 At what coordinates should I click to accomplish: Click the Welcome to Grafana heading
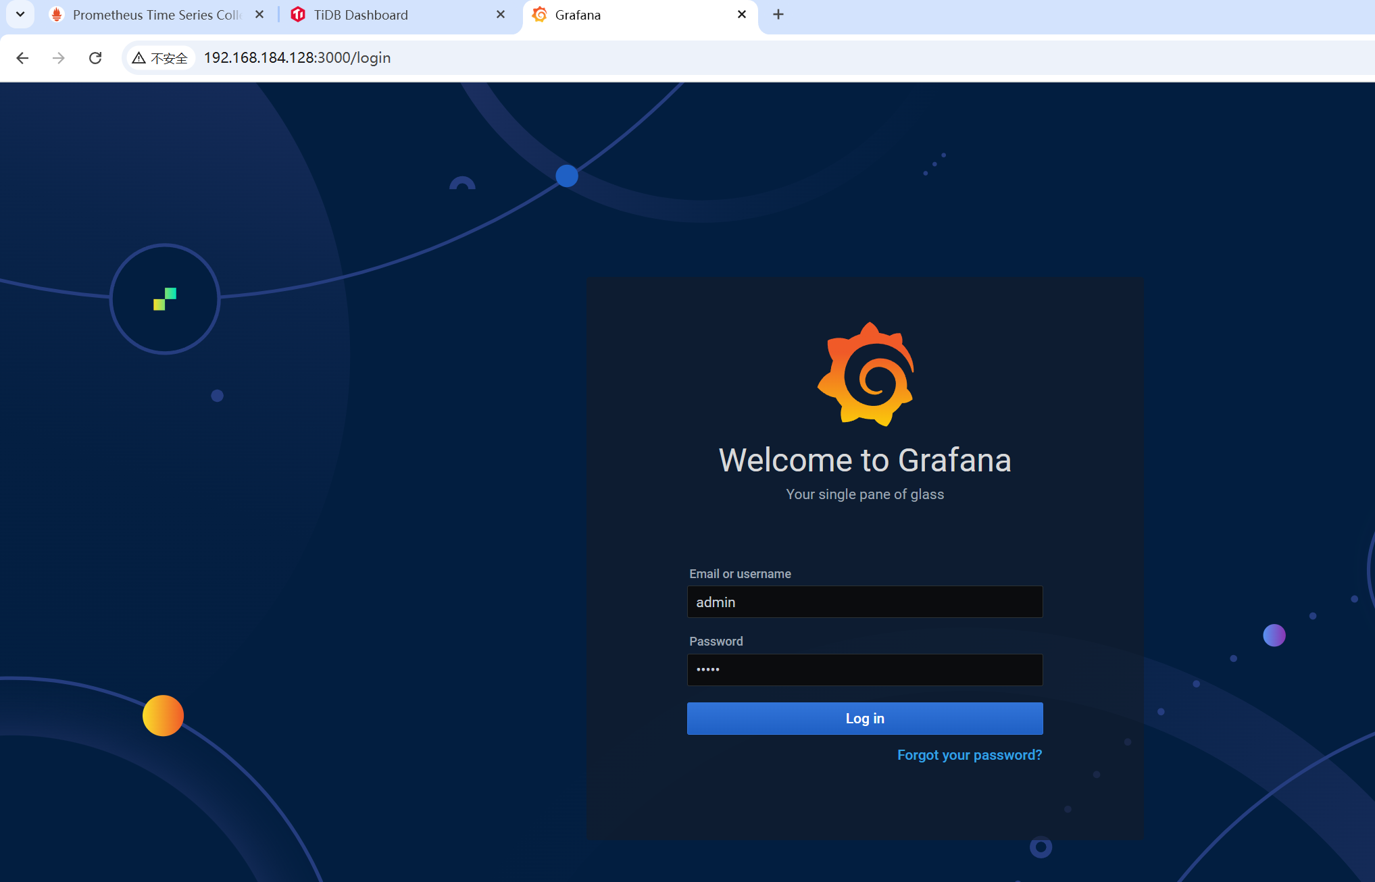[865, 461]
